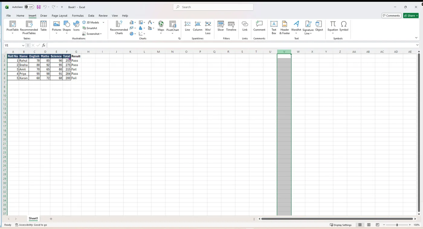Collapse the ribbon with the chevron

click(416, 38)
